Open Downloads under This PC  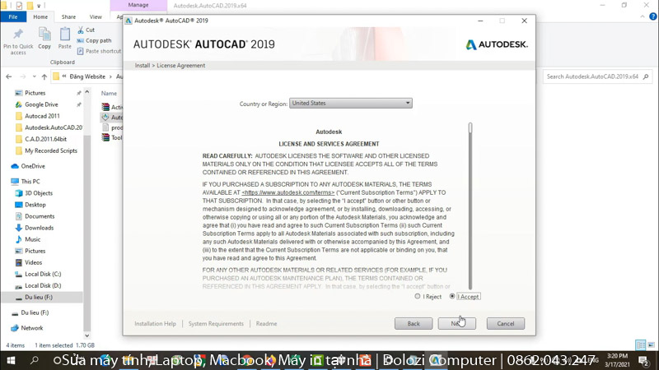pos(39,228)
